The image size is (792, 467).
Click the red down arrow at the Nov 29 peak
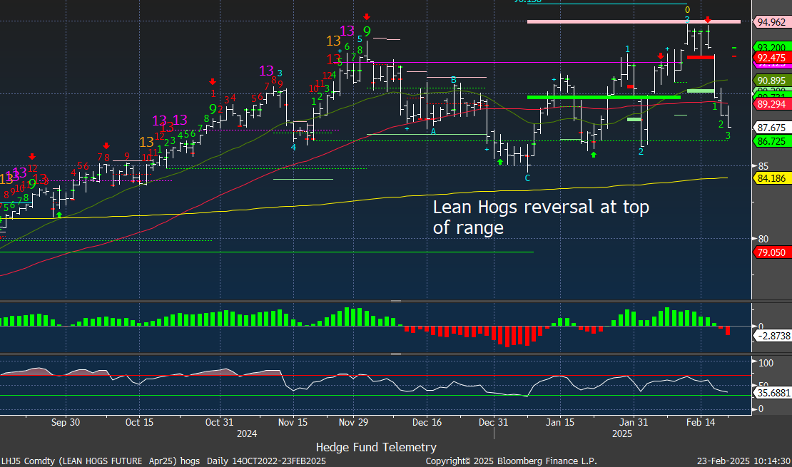[366, 16]
